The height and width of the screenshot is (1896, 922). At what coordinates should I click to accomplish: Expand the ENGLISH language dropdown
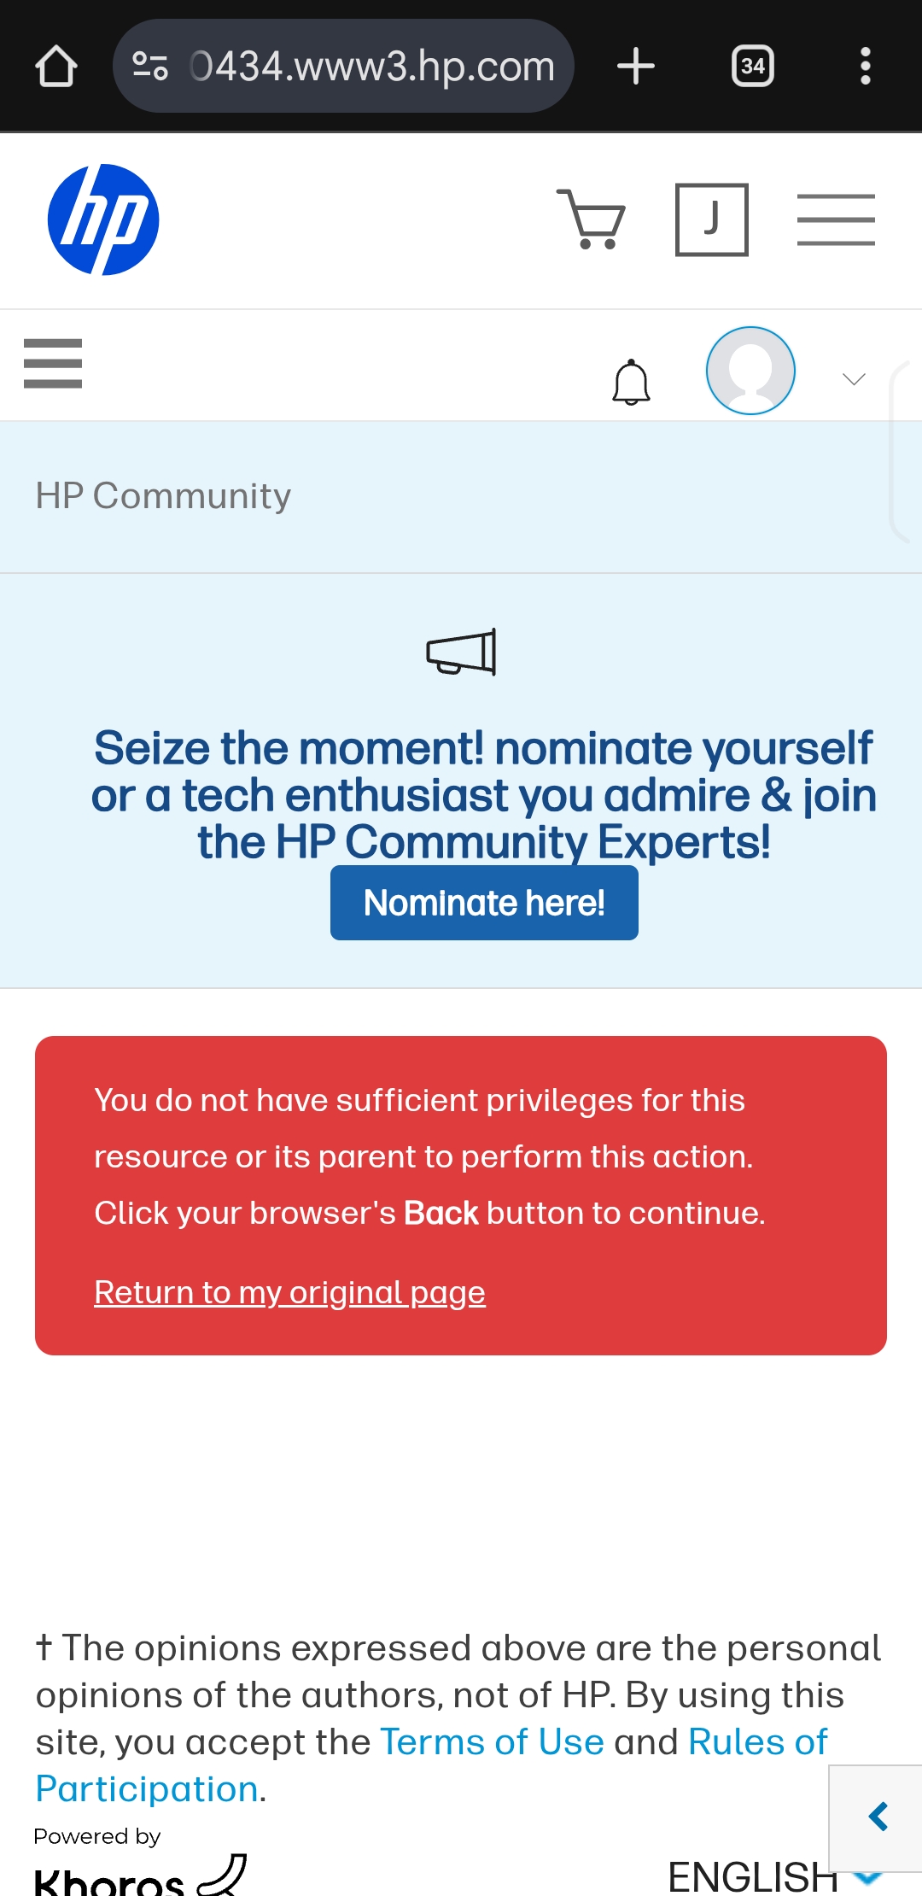774,1876
